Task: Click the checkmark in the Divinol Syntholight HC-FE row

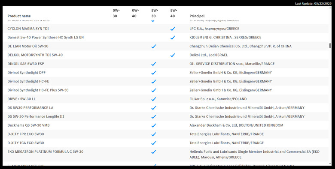Action: [x=154, y=82]
